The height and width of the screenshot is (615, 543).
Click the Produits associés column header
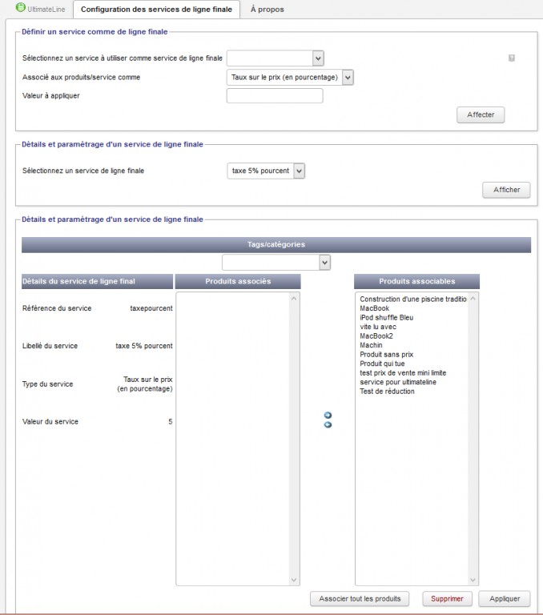(x=238, y=282)
